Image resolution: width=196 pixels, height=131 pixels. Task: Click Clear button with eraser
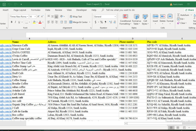pos(182,23)
